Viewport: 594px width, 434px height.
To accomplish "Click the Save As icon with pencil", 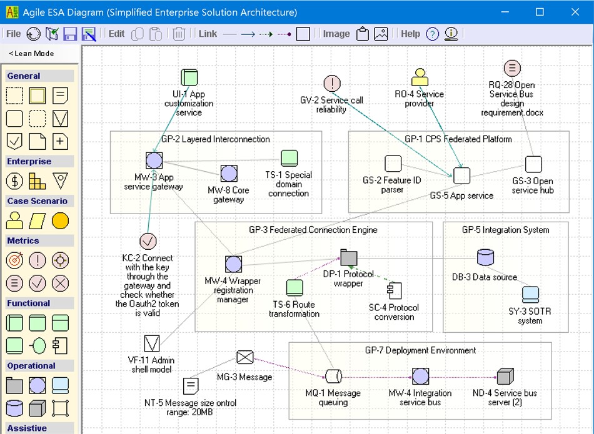I will tap(89, 34).
